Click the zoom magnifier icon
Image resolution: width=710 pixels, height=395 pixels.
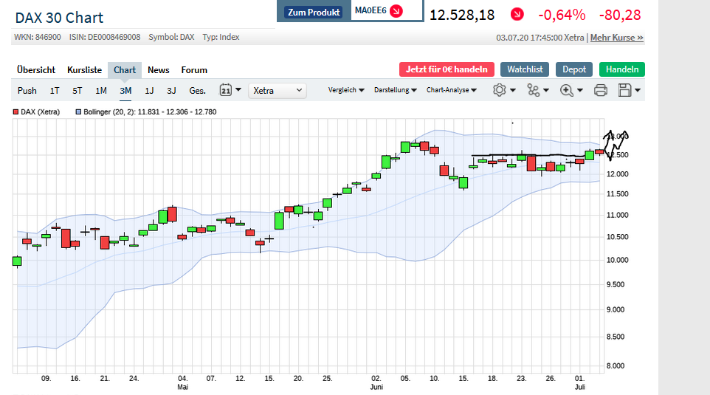pos(567,90)
